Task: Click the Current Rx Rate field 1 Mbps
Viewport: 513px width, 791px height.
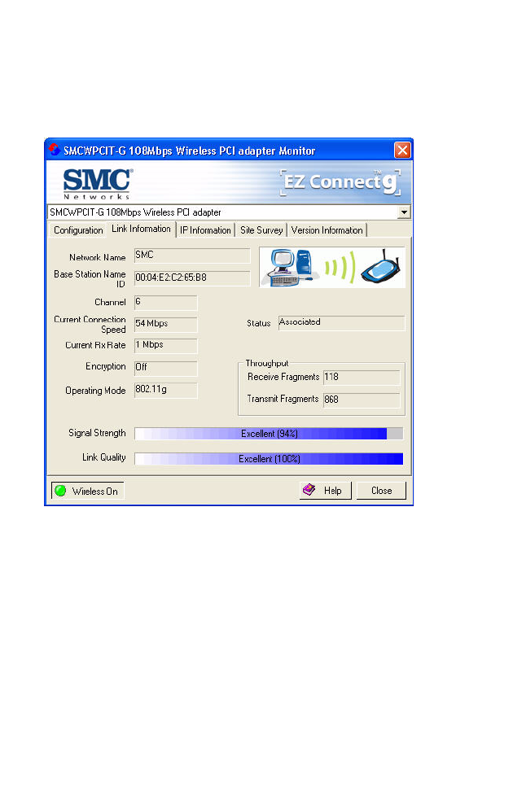Action: [x=165, y=346]
